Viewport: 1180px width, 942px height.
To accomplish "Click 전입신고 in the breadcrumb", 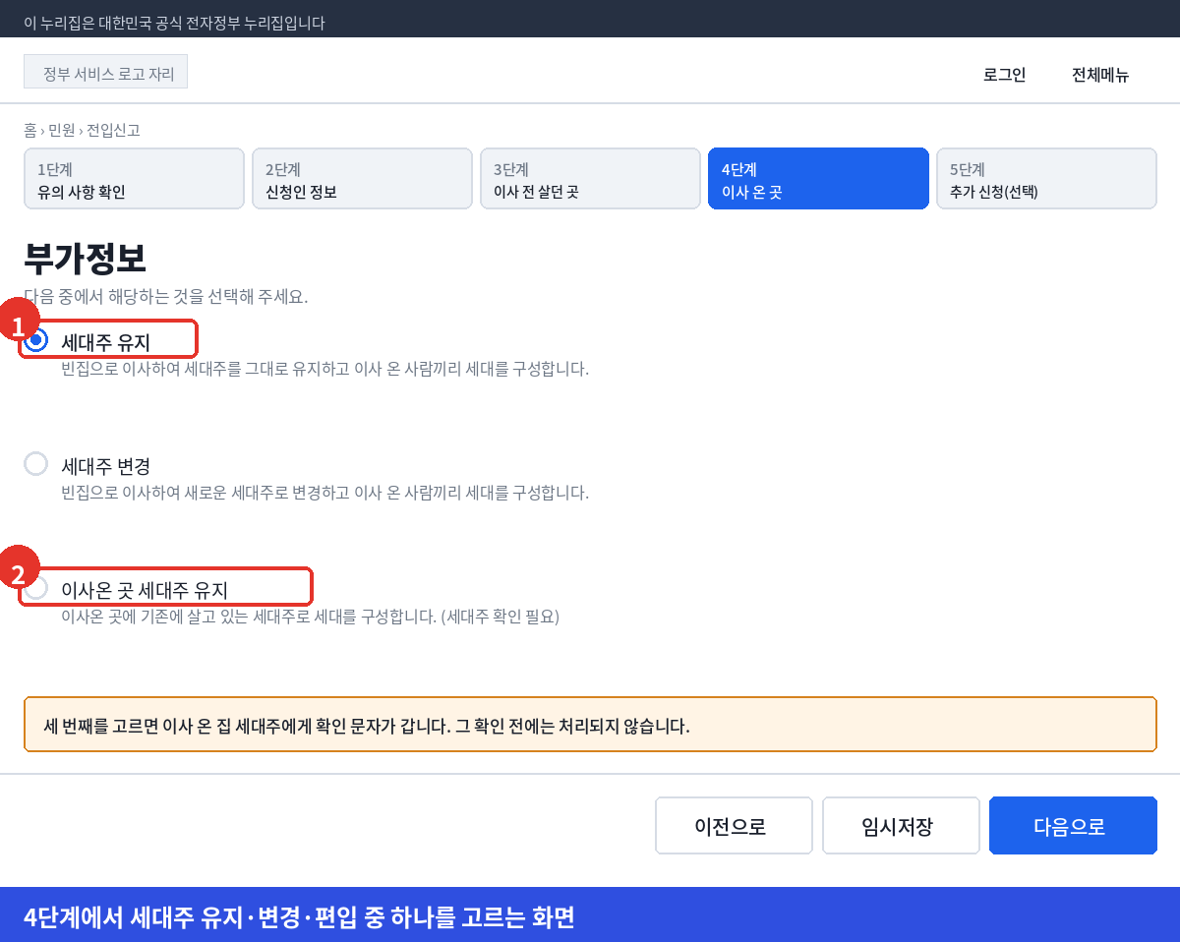I will [113, 130].
